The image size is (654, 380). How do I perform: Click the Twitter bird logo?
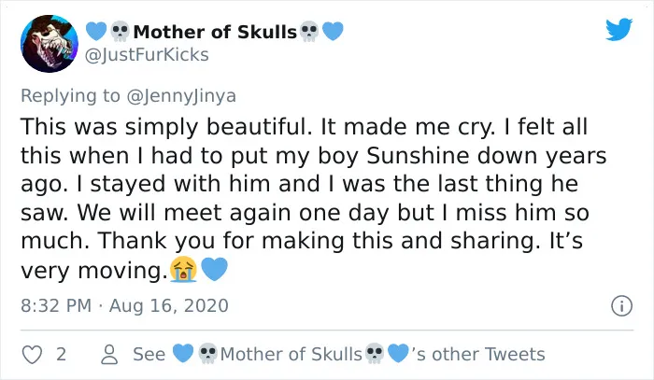click(618, 29)
